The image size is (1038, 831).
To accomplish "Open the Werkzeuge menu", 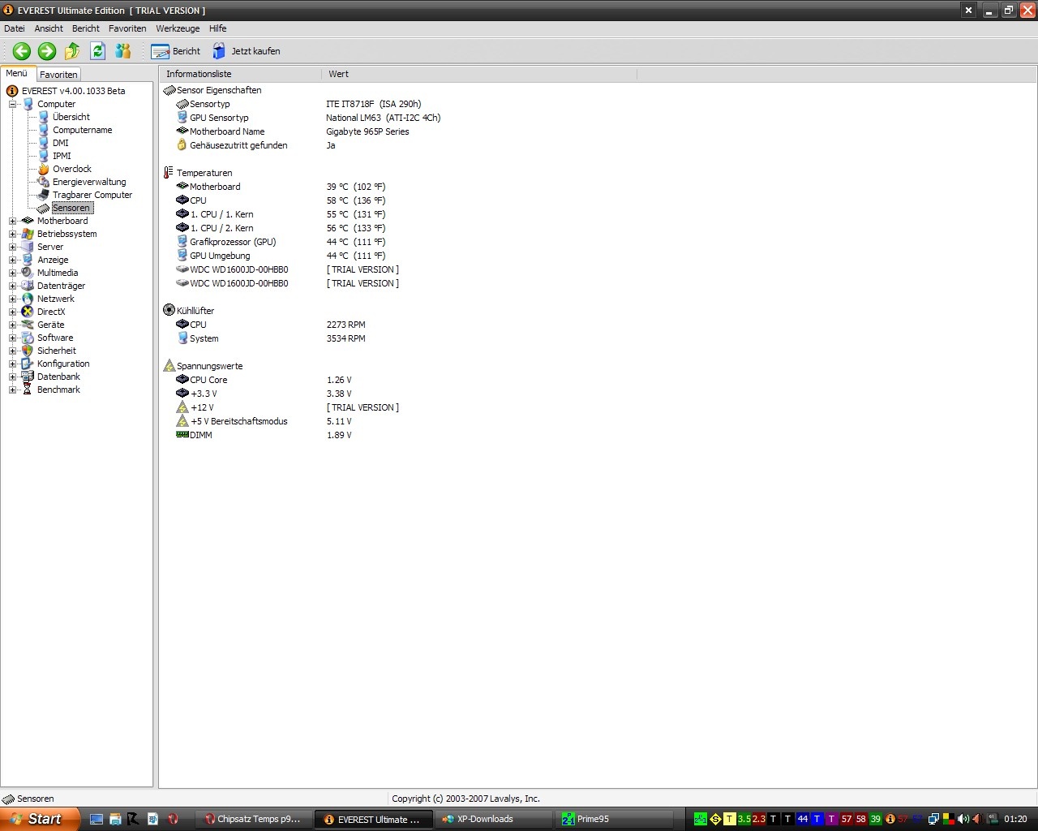I will (x=178, y=28).
